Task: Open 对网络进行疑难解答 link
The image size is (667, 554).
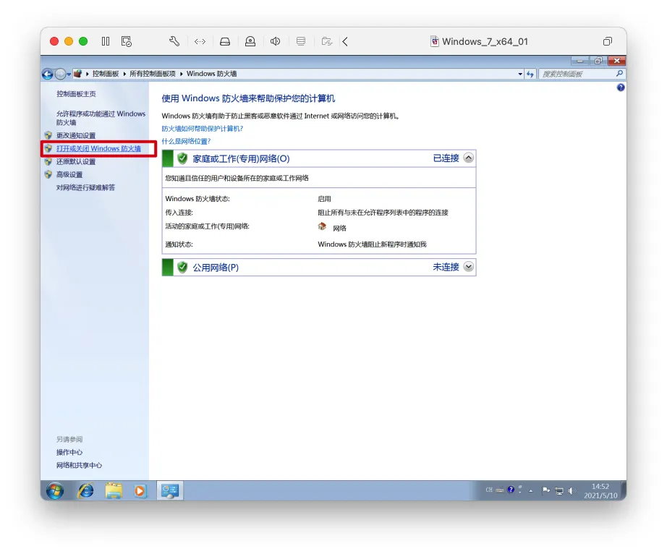Action: [85, 187]
